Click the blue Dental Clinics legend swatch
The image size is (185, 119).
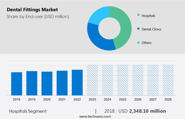[x=139, y=29]
